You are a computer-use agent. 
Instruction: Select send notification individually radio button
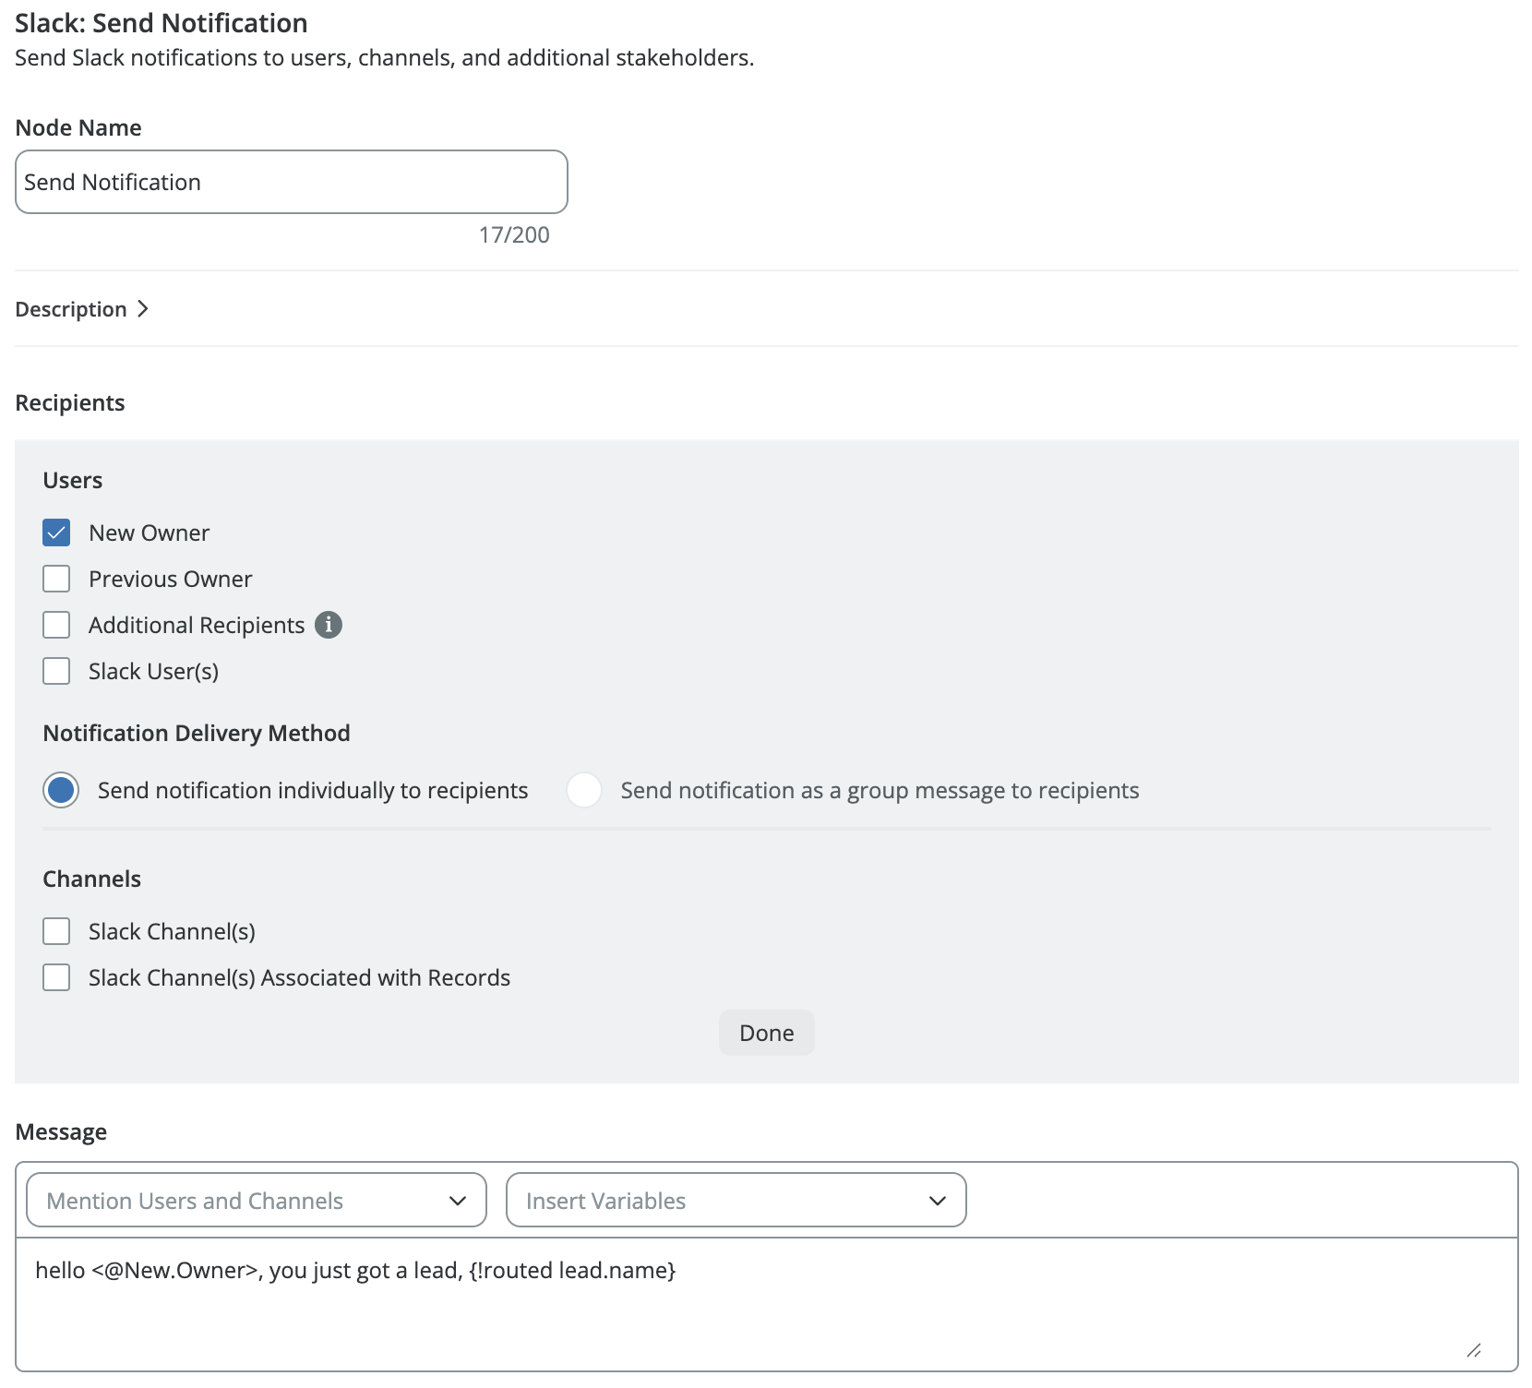pos(61,790)
